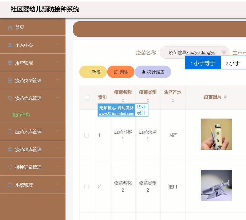
Task: Click the 疫苗名称 1 cell
Action: [123, 135]
